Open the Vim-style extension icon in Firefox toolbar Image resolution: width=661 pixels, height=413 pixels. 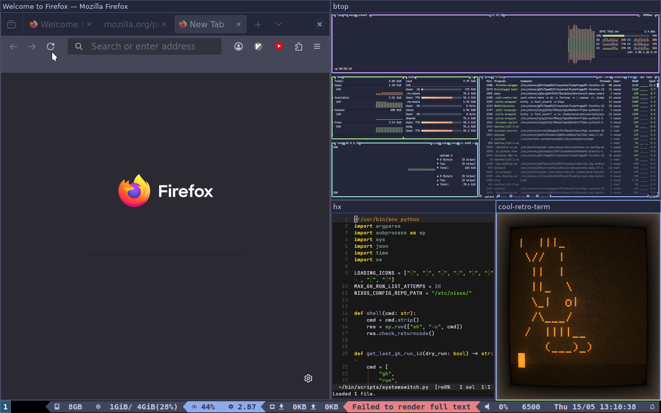pos(259,46)
